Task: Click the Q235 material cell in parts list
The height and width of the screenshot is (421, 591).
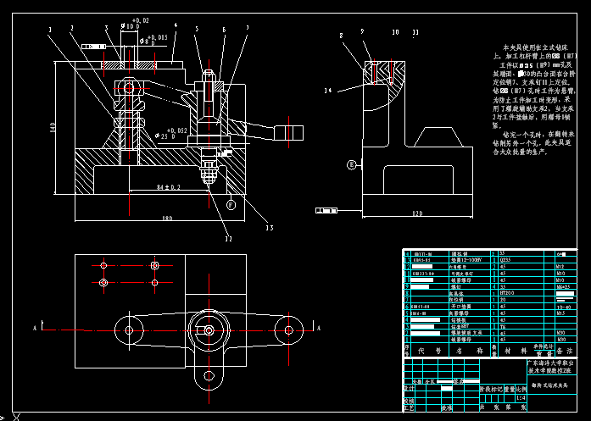Action: (x=506, y=261)
